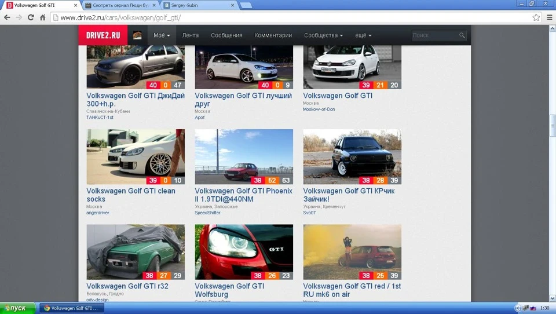This screenshot has height=314, width=556.
Task: Open user profile ТАНКиСТ-1st
Action: 100,118
